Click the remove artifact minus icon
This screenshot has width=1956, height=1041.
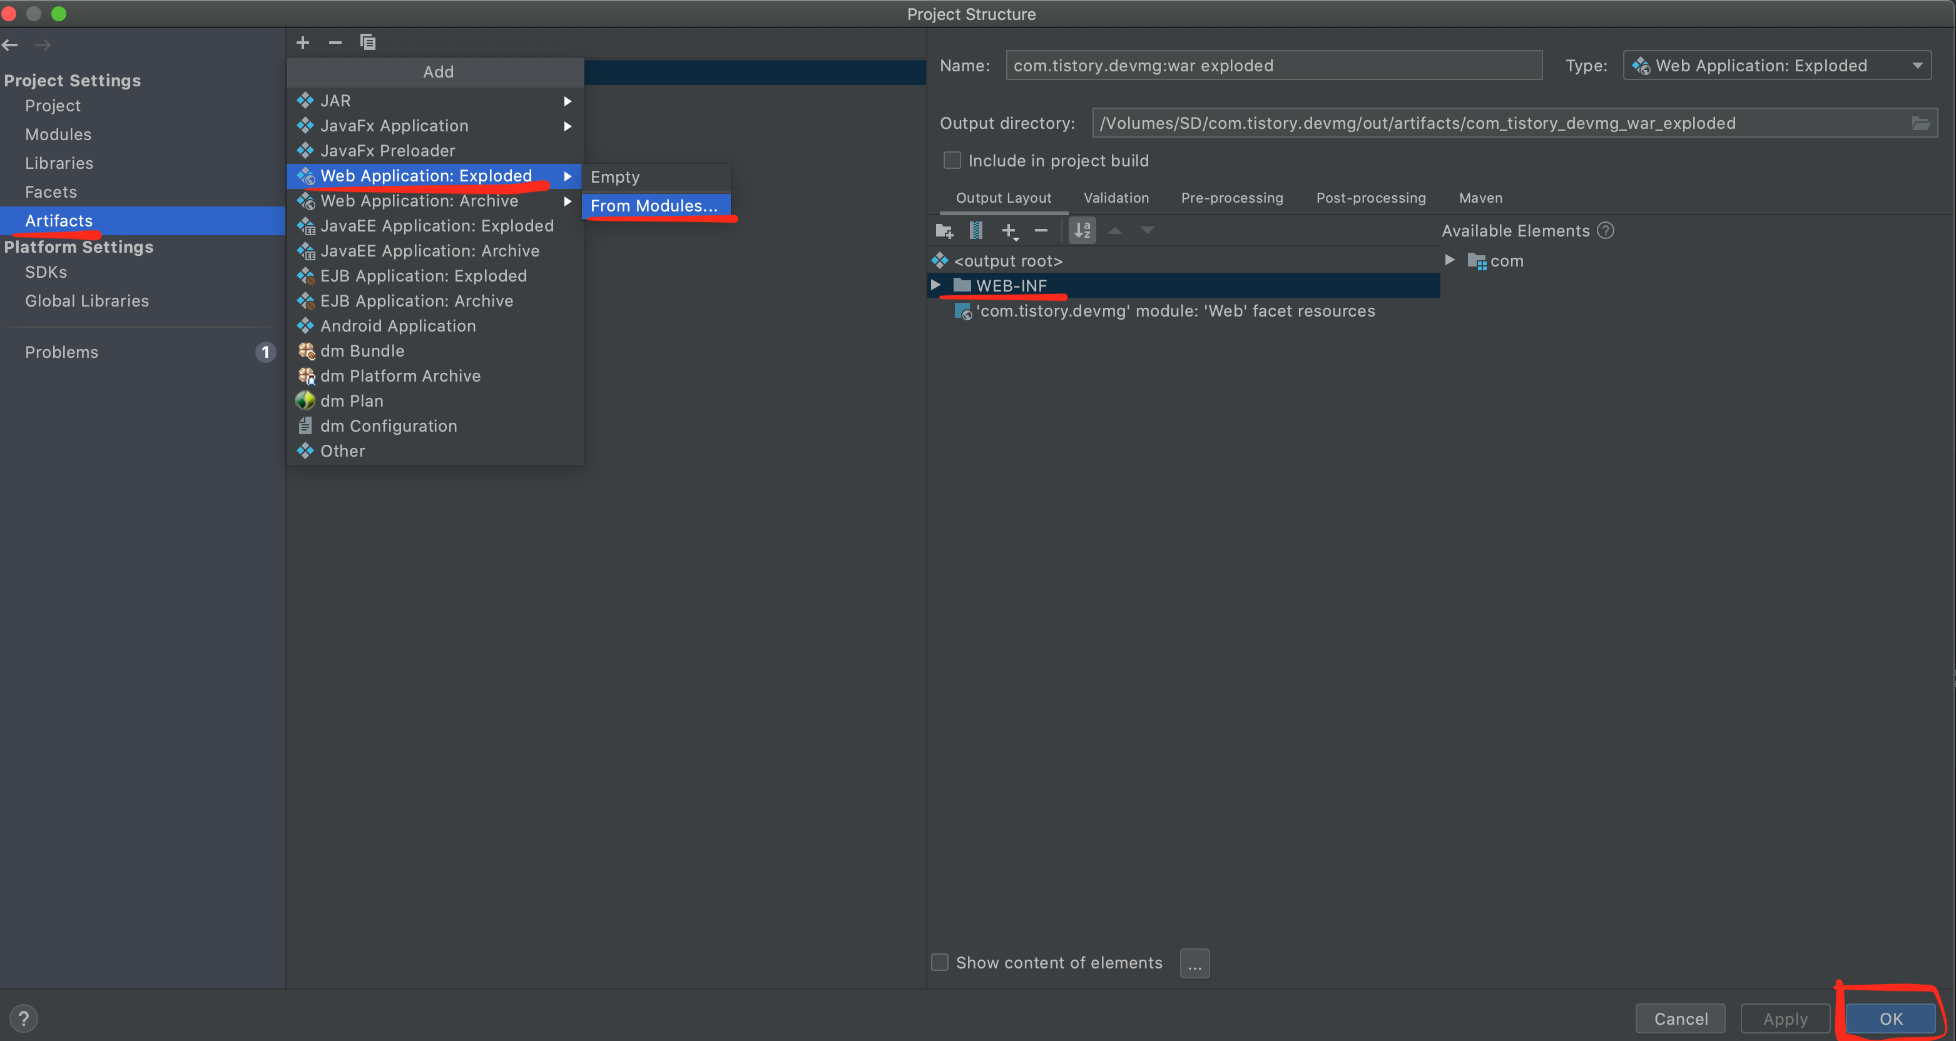(x=335, y=43)
